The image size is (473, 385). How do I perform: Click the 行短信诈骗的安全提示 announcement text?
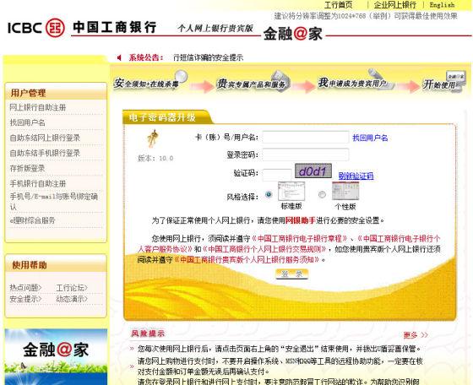208,57
